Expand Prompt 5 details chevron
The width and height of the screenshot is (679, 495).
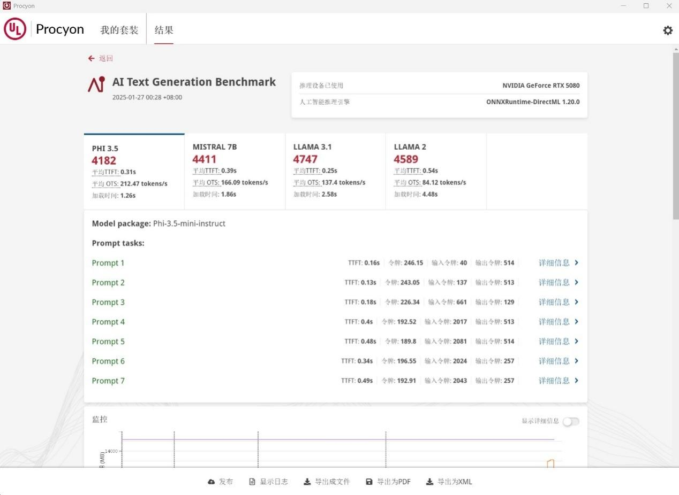point(576,342)
